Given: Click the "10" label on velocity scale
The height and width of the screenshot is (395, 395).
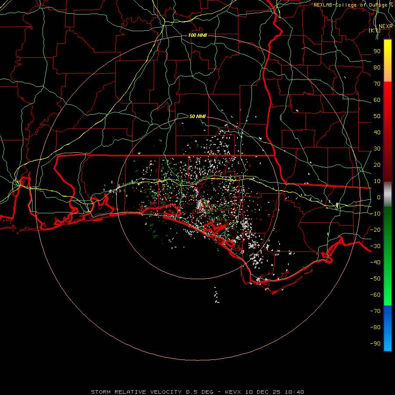Looking at the screenshot, I should pyautogui.click(x=377, y=181).
